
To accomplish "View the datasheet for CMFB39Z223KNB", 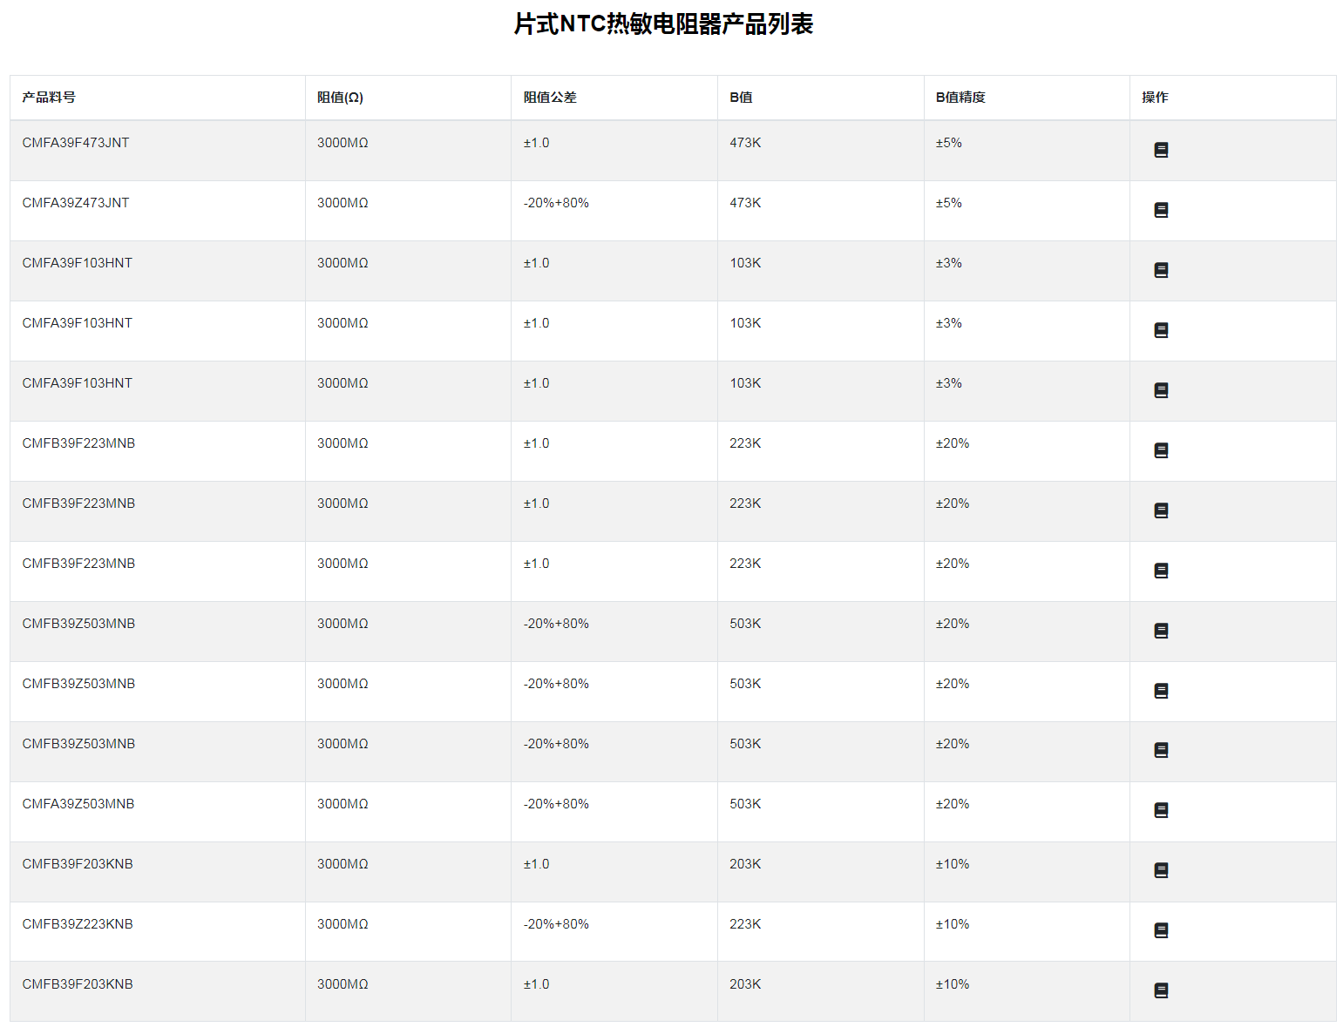I will pos(1161,930).
